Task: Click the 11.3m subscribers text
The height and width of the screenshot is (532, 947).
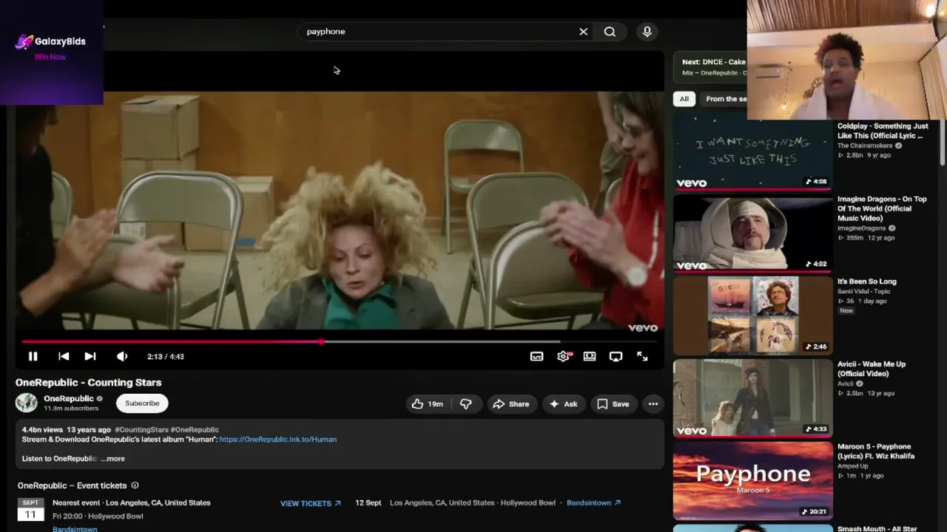Action: pos(71,408)
